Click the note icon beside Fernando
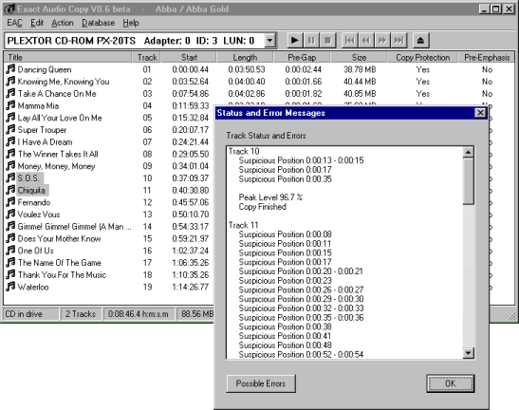This screenshot has width=519, height=410. (10, 202)
